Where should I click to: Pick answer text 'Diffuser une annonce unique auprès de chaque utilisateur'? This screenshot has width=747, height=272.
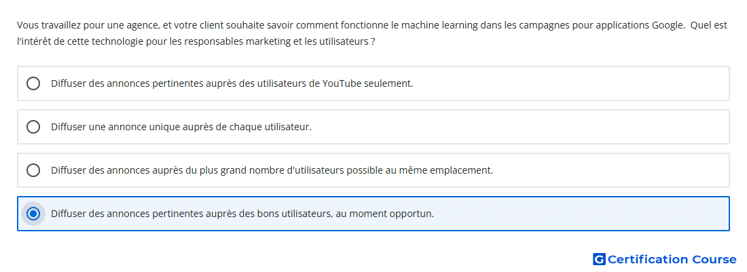coord(181,127)
